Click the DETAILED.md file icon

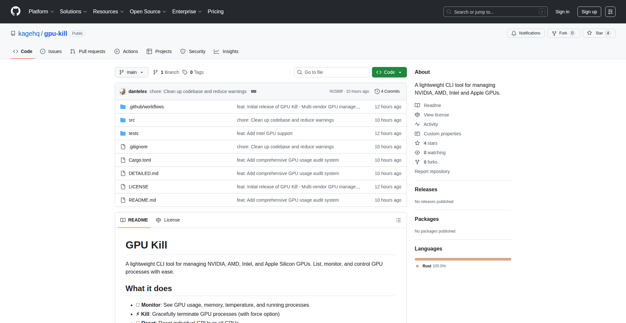tap(123, 173)
